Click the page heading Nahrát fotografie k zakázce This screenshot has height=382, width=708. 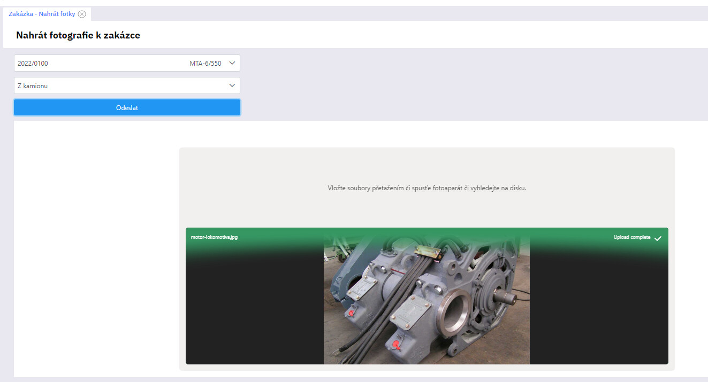click(x=78, y=35)
